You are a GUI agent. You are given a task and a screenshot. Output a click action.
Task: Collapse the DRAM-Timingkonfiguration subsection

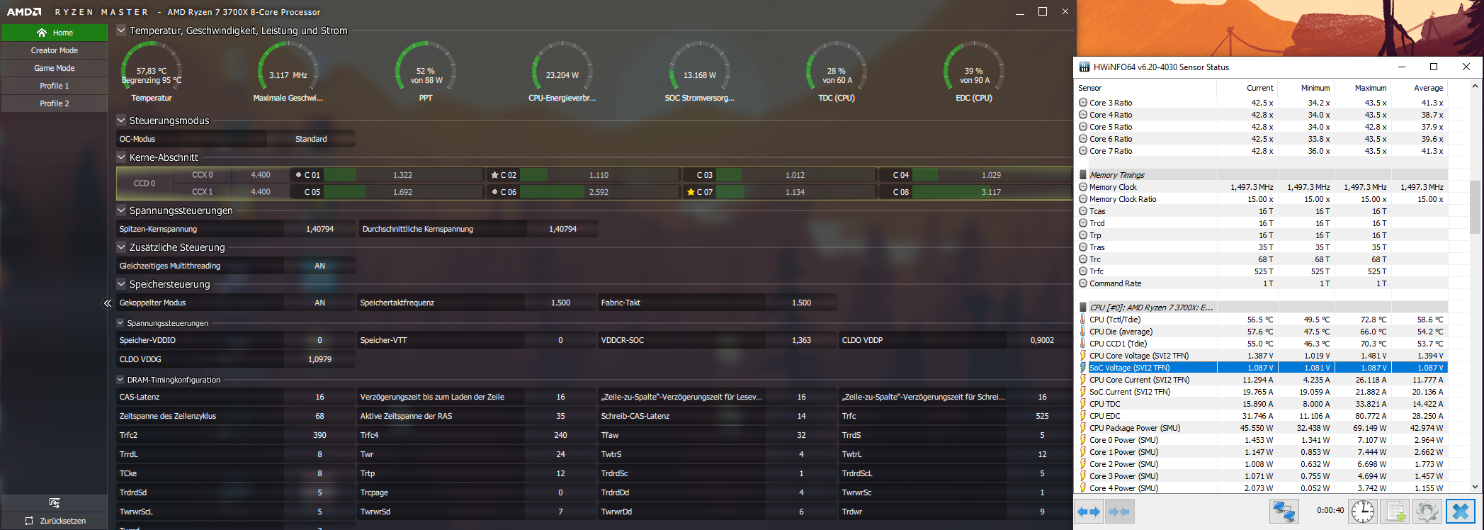pos(120,380)
